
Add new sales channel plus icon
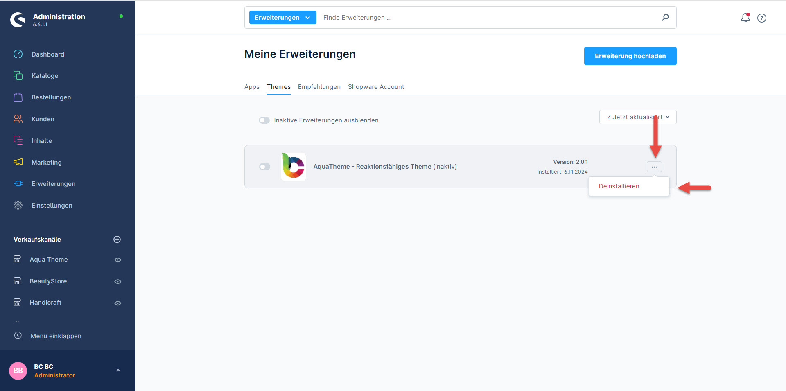tap(117, 240)
